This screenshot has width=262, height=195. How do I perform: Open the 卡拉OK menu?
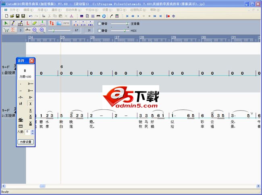point(92,10)
